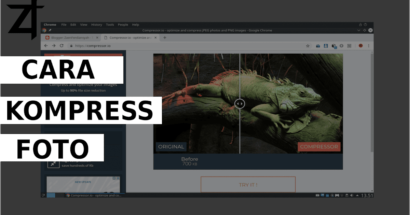Open the Edit menu
Viewport: 410px width, 215px height.
click(73, 25)
